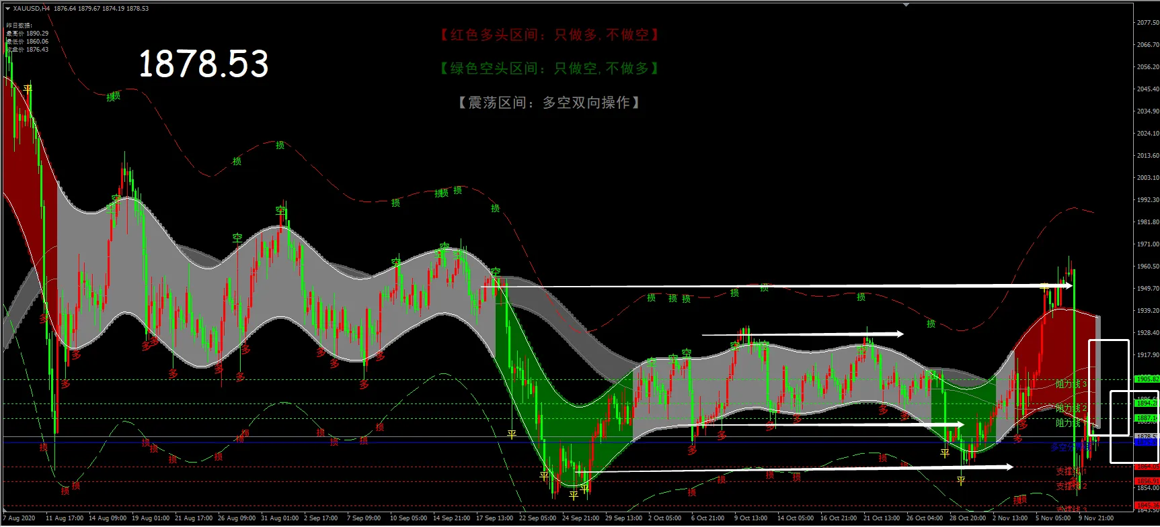Click the 2003.10 price axis label

[x=1147, y=178]
